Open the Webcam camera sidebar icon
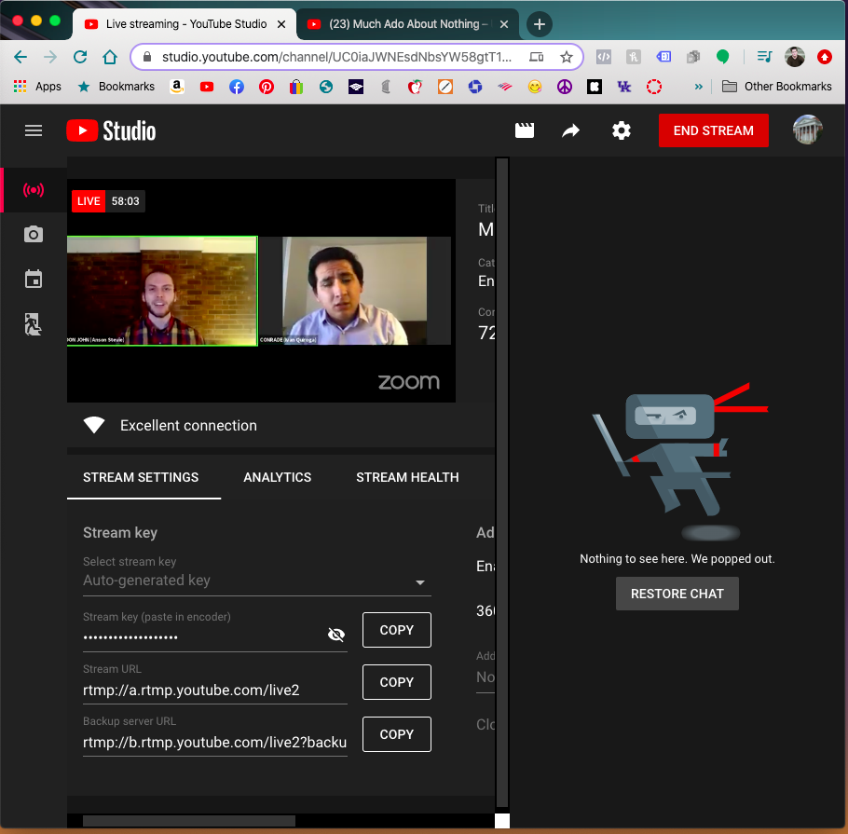Viewport: 848px width, 834px height. (34, 235)
